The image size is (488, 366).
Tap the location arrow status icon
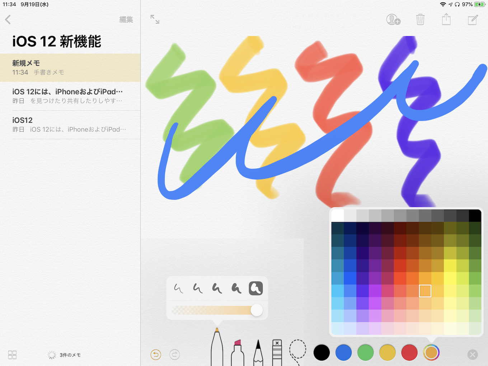click(x=450, y=4)
